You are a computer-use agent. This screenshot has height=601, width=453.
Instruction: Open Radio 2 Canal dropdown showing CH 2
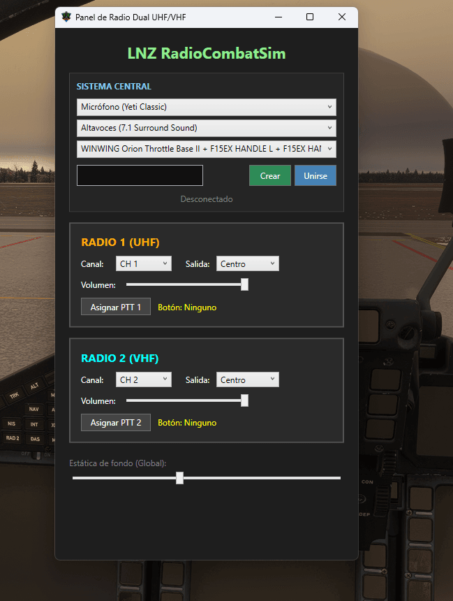(143, 379)
